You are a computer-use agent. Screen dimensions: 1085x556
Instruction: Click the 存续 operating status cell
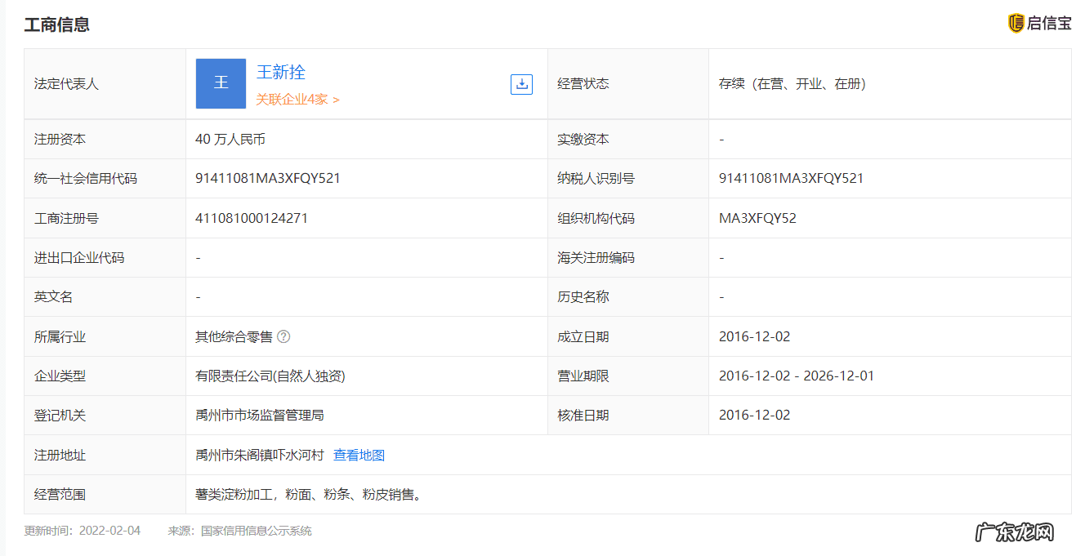pos(793,83)
